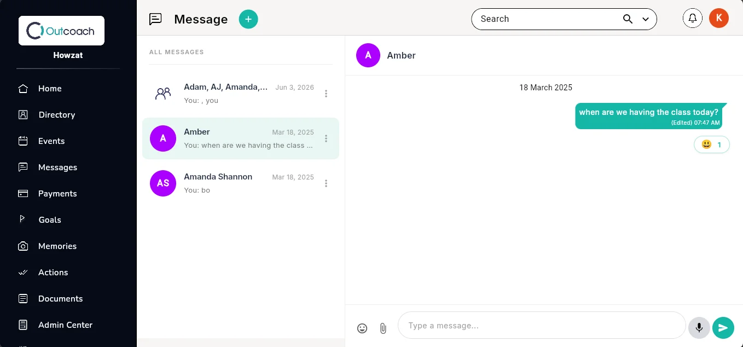Open the Adam, AJ, Amanda group conversation
This screenshot has width=743, height=347.
[x=241, y=94]
